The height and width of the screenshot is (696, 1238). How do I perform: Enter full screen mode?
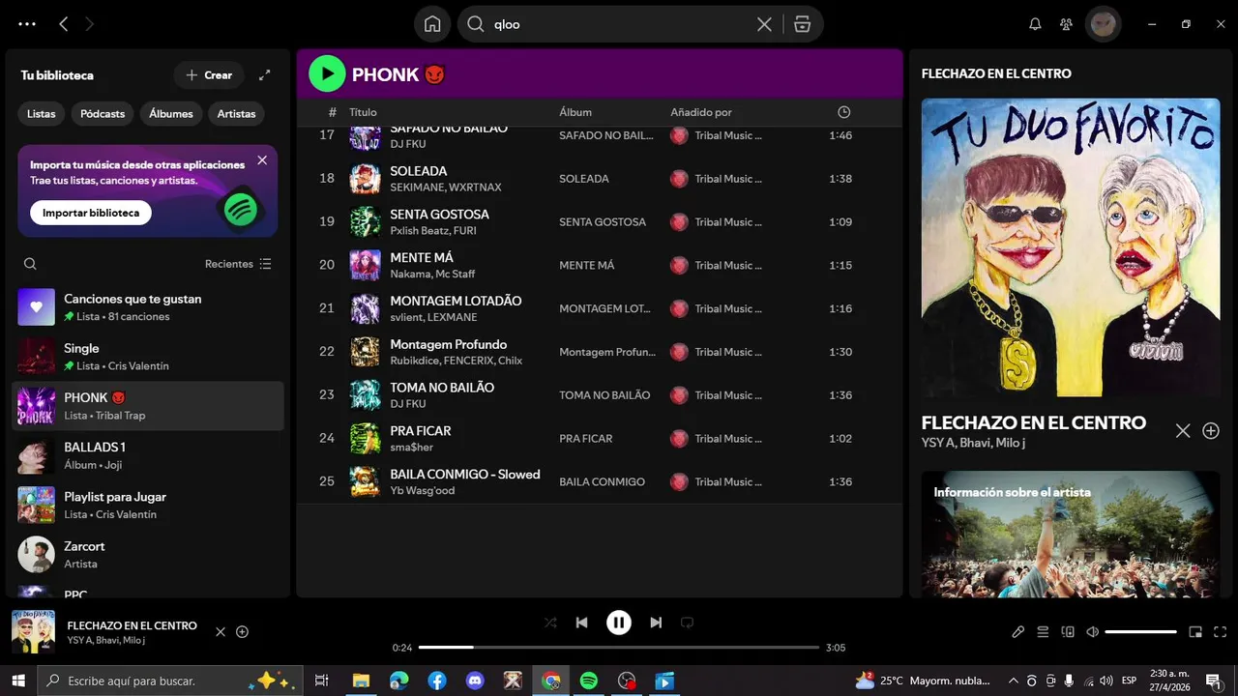coord(1220,632)
